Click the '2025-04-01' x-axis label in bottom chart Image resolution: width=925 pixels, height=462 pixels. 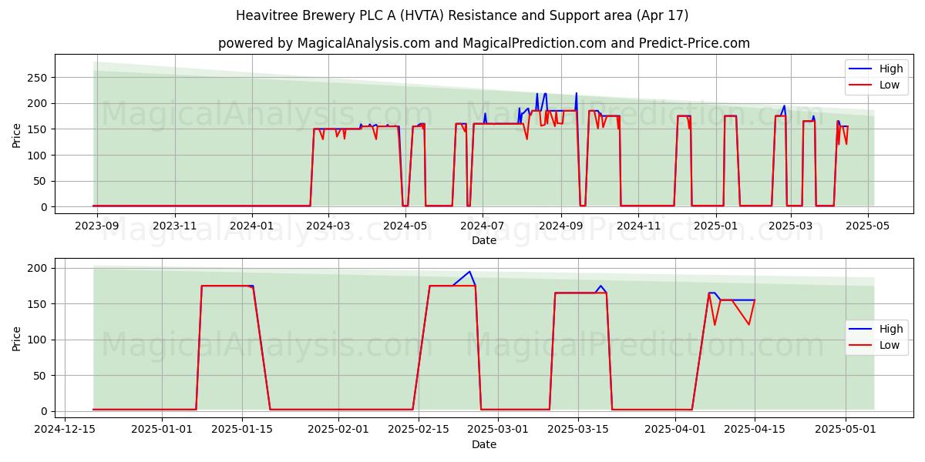coord(675,430)
